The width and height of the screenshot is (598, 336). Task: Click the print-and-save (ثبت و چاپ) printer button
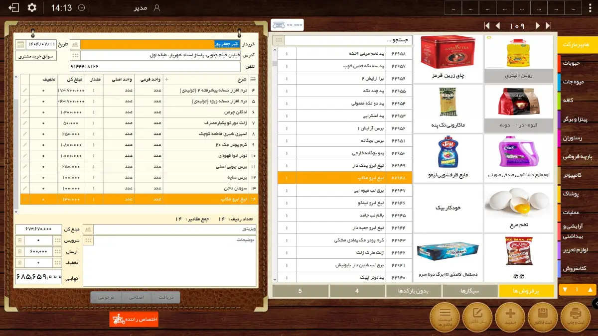point(576,317)
